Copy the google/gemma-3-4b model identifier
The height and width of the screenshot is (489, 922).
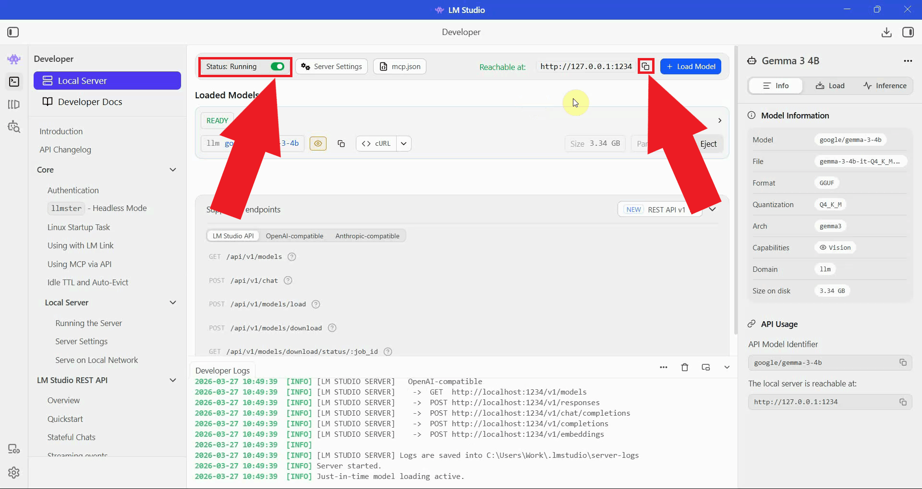(x=903, y=363)
